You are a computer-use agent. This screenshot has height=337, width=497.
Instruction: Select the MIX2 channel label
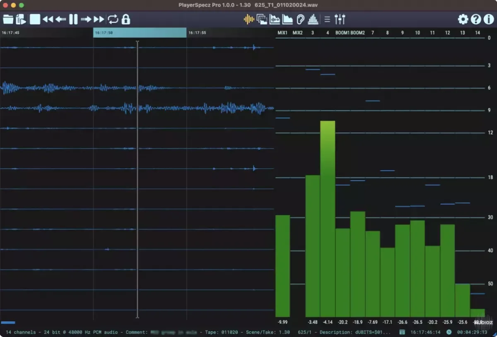click(x=298, y=32)
